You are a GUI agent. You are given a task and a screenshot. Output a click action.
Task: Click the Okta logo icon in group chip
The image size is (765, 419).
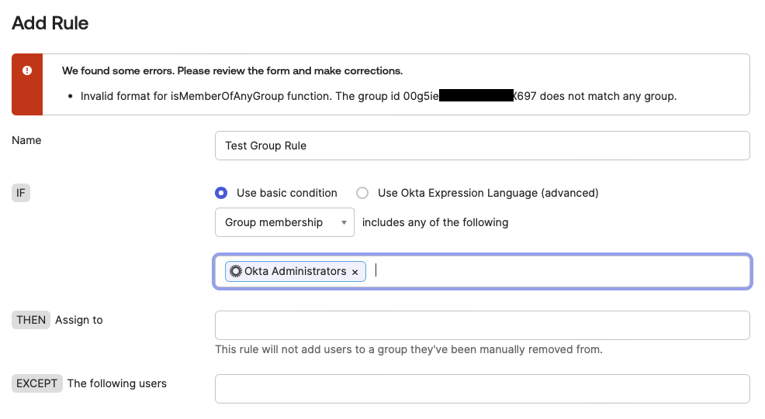[x=236, y=271]
